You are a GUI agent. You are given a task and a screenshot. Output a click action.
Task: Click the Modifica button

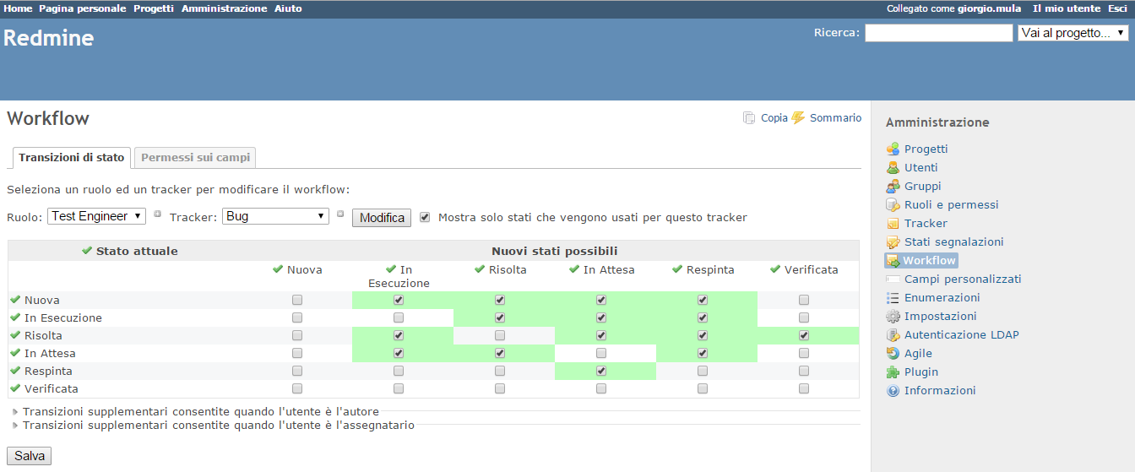382,218
